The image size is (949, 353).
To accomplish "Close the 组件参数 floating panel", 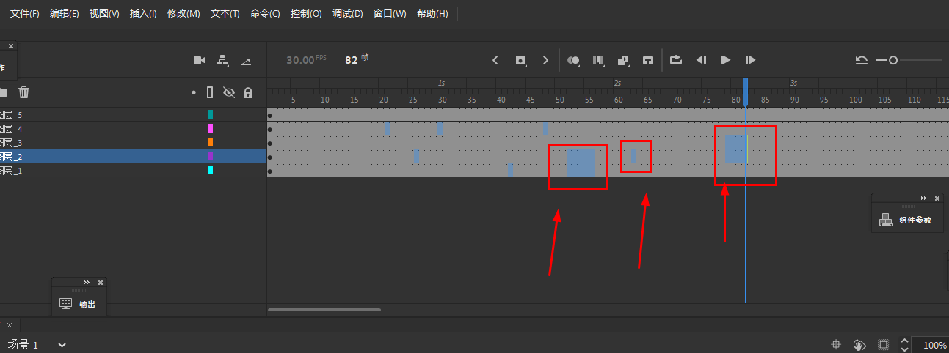I will [937, 198].
